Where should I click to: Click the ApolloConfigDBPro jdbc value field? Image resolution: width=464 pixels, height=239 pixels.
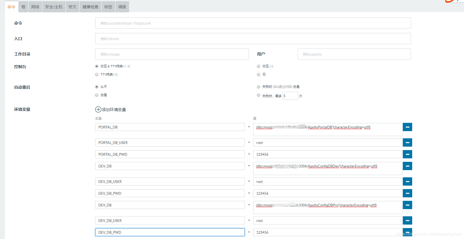328,207
